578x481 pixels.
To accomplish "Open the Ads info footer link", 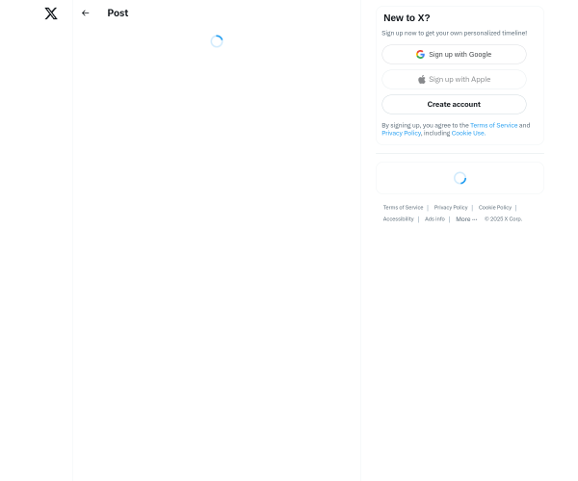I will click(434, 219).
